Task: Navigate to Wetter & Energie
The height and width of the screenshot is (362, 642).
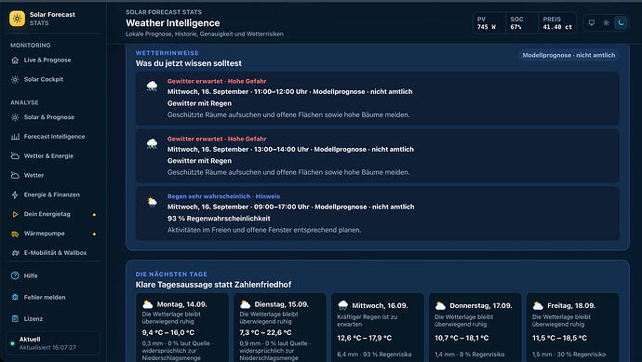Action: pos(53,156)
